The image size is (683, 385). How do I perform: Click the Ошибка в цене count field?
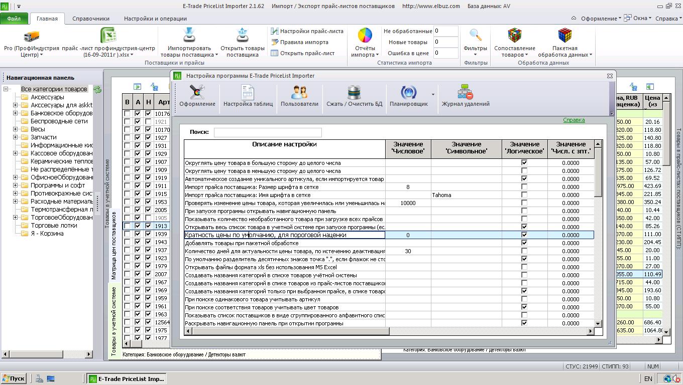click(445, 53)
